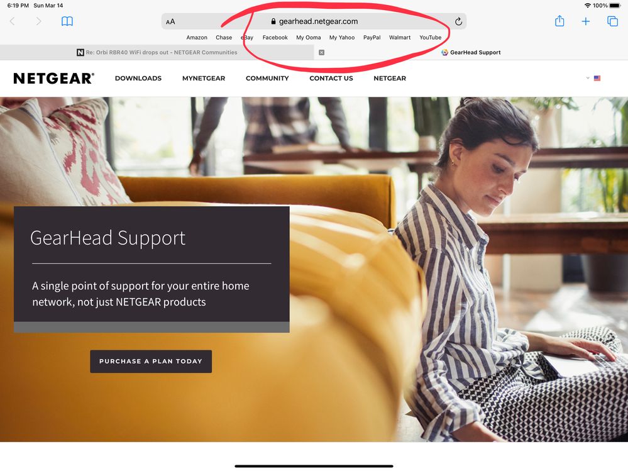
Task: Open CONTACT US link
Action: pos(331,78)
